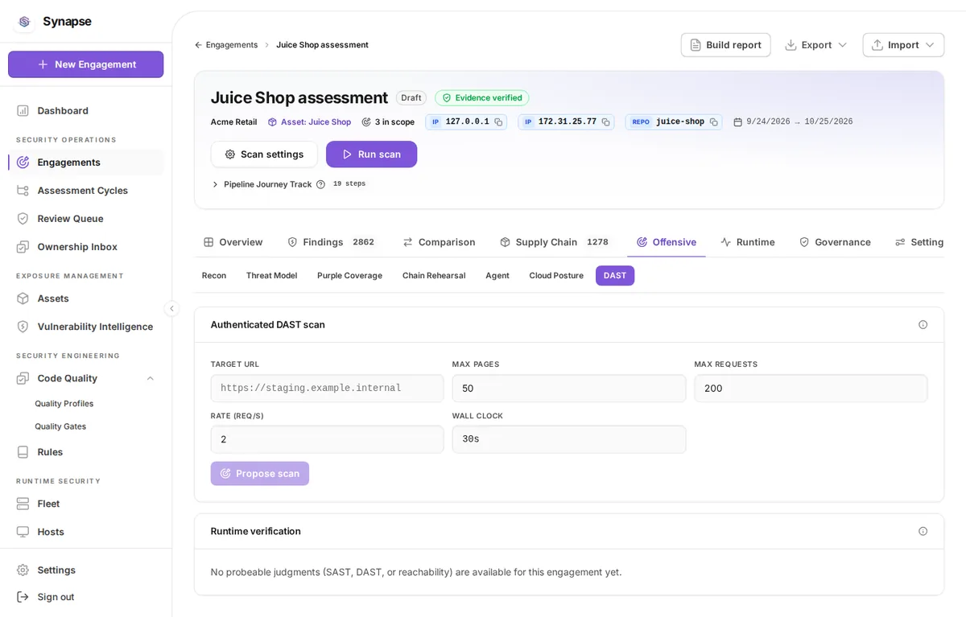This screenshot has height=617, width=966.
Task: Click the Rules book icon
Action: pyautogui.click(x=23, y=452)
